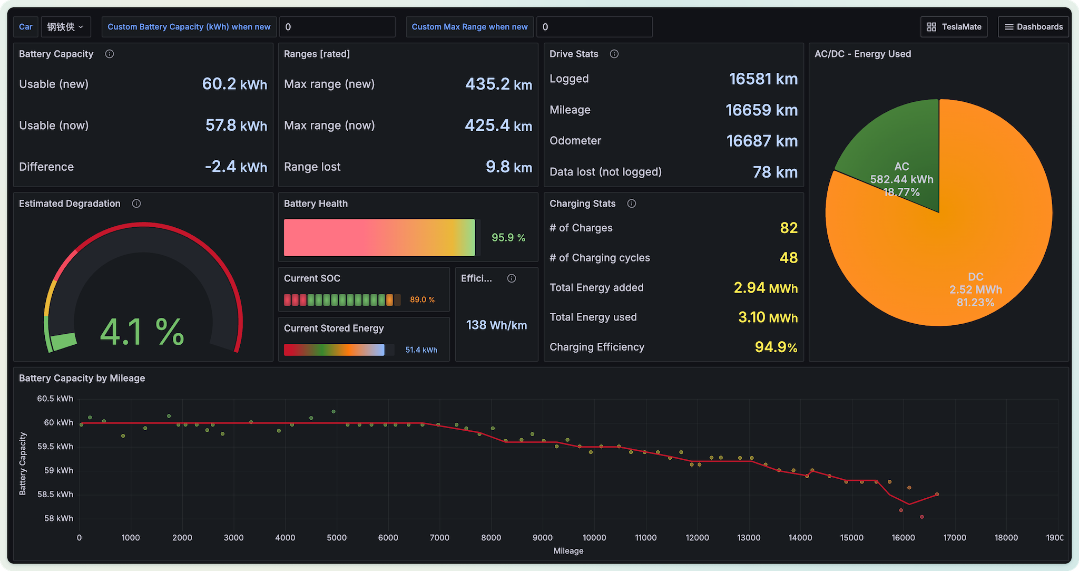The image size is (1079, 571).
Task: Click the 89.0 % current SOC value
Action: (423, 300)
